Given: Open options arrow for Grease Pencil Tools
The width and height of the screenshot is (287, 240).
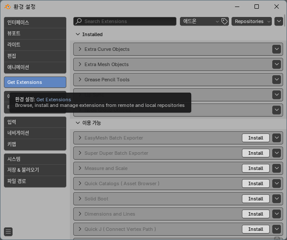Looking at the screenshot, I should click(x=277, y=80).
